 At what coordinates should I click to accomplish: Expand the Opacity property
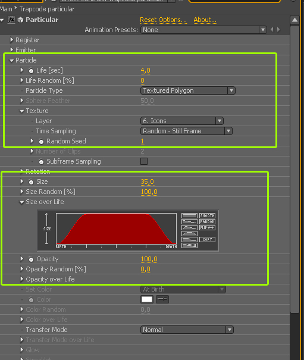pyautogui.click(x=22, y=259)
